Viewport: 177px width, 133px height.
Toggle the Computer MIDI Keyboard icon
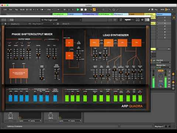pyautogui.click(x=152, y=10)
